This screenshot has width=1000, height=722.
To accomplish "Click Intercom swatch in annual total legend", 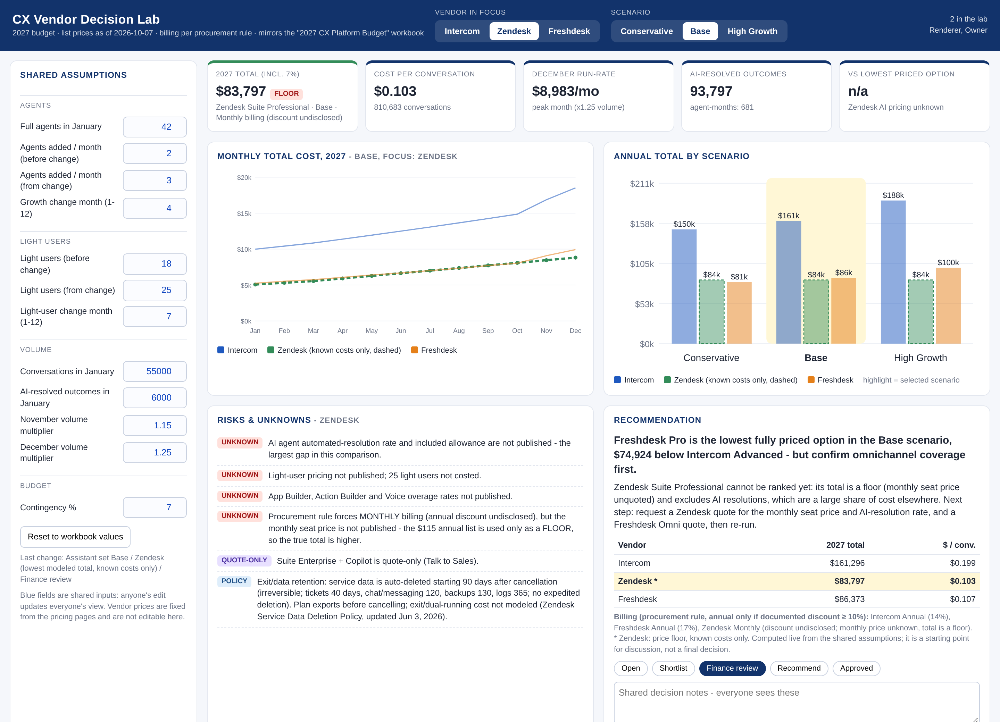I will (617, 380).
